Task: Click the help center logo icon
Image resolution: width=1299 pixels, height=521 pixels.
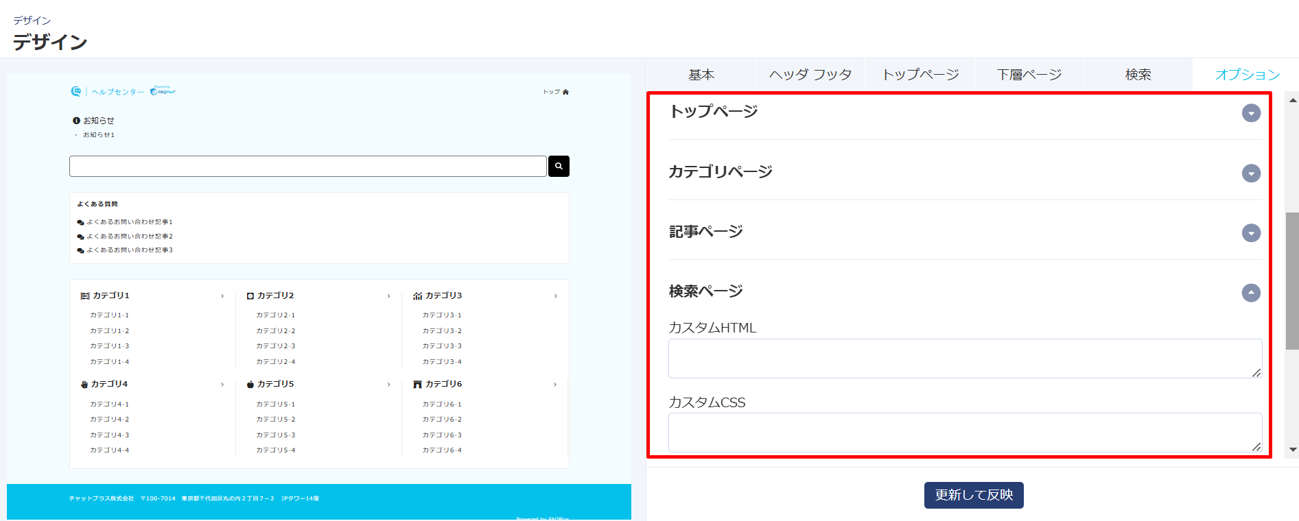Action: (76, 91)
